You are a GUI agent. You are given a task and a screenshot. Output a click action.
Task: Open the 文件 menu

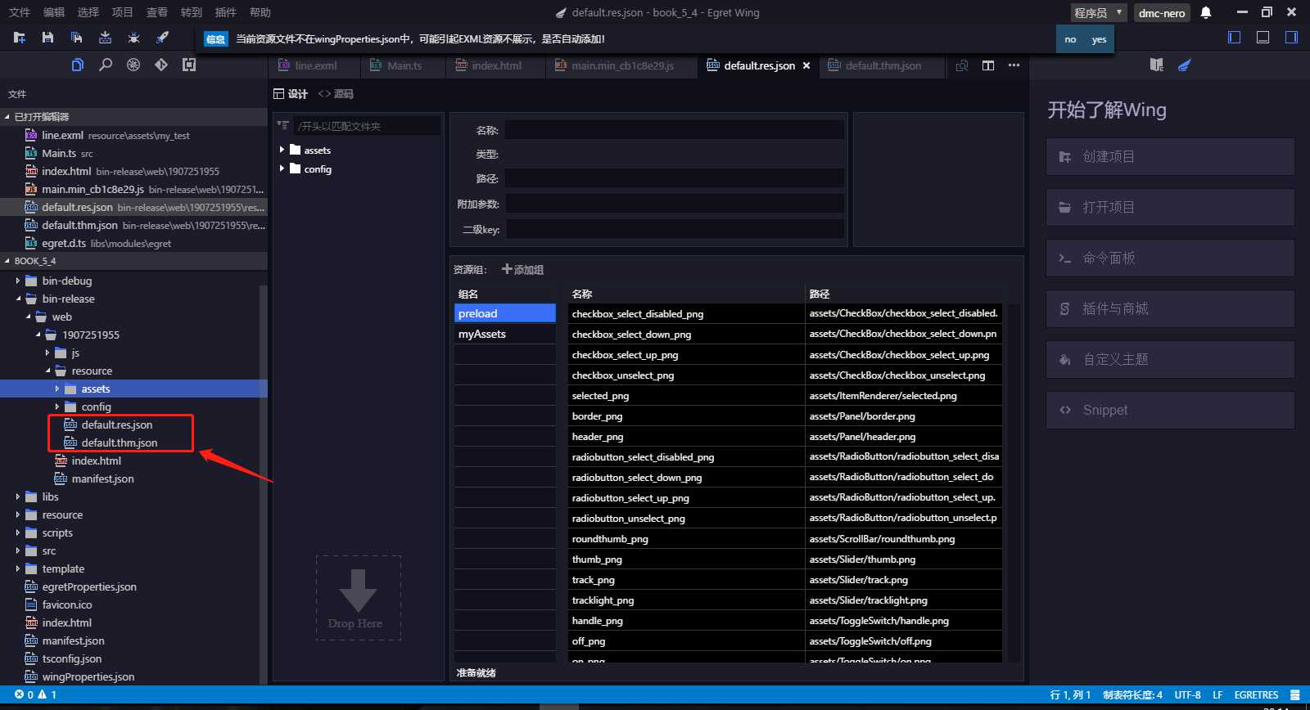[x=20, y=12]
